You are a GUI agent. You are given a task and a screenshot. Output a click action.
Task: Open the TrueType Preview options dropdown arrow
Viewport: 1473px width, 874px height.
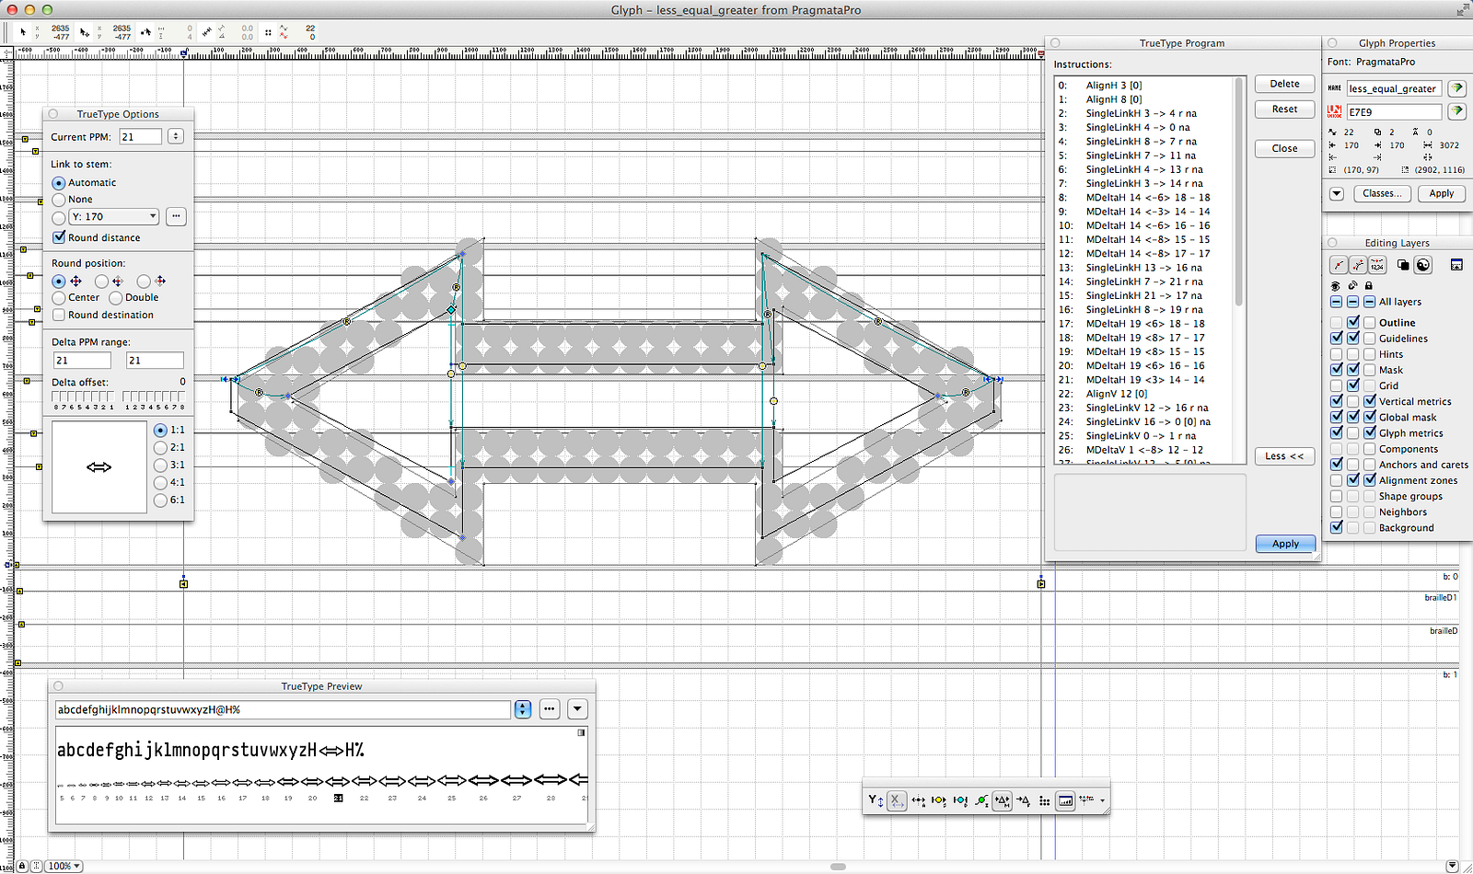coord(577,709)
